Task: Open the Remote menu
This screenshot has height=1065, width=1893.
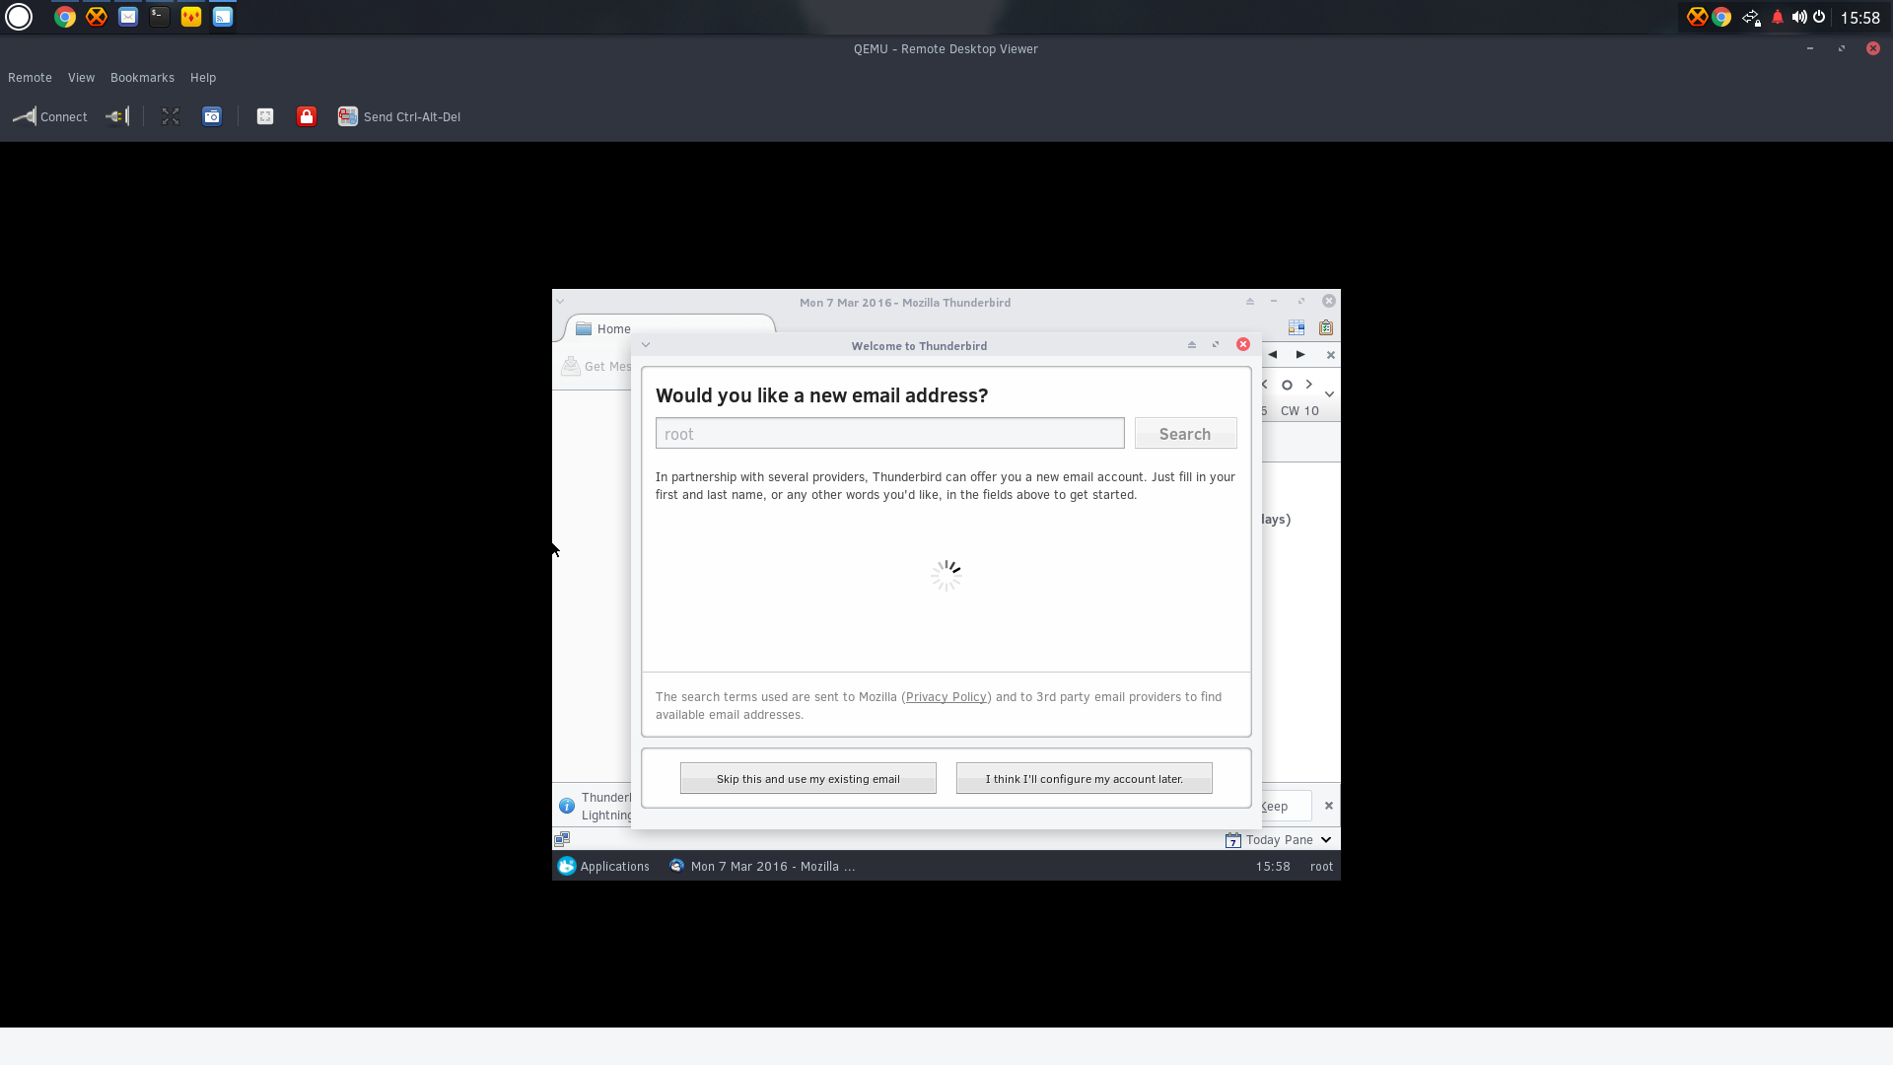Action: tap(30, 78)
